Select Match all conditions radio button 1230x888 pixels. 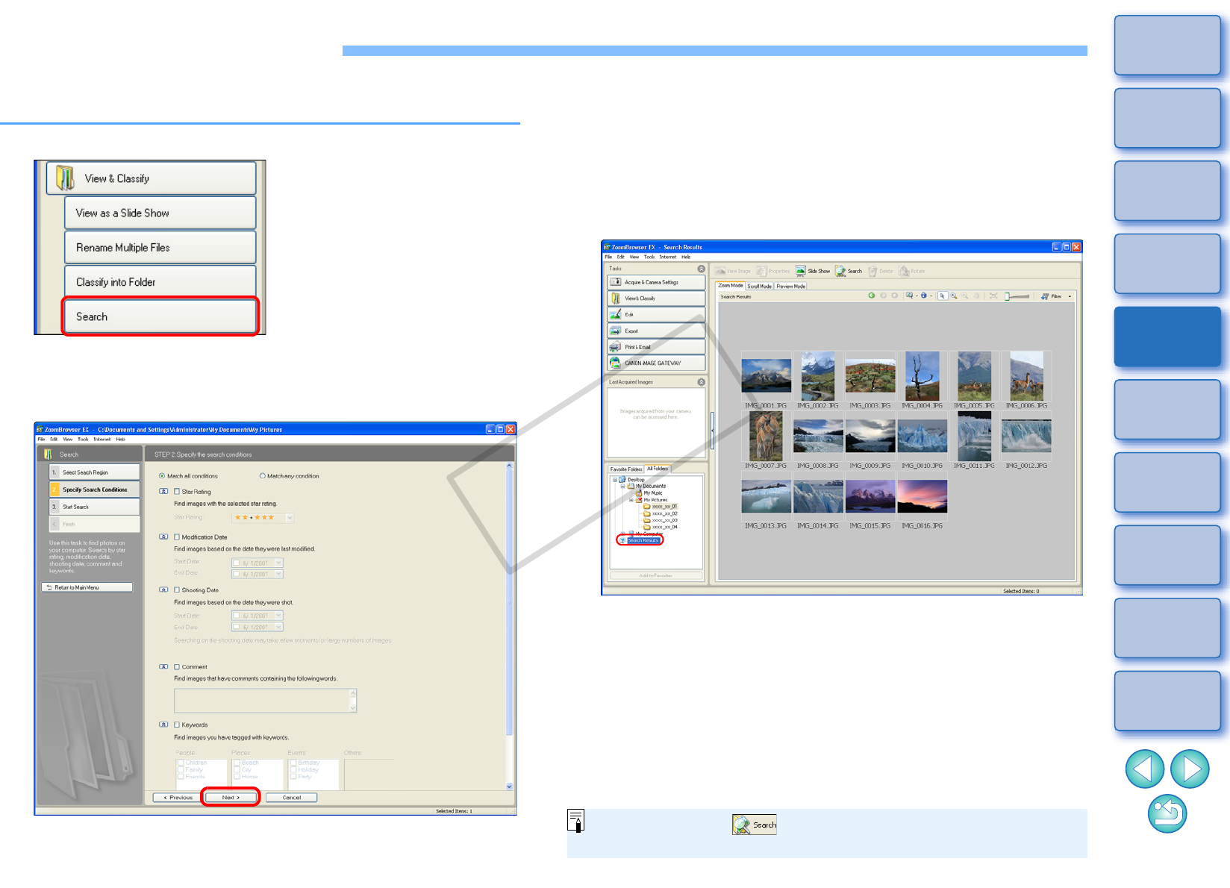[x=162, y=476]
